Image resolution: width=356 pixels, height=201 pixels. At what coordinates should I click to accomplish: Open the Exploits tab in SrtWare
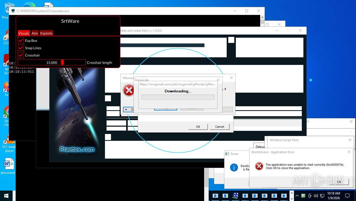pyautogui.click(x=46, y=33)
